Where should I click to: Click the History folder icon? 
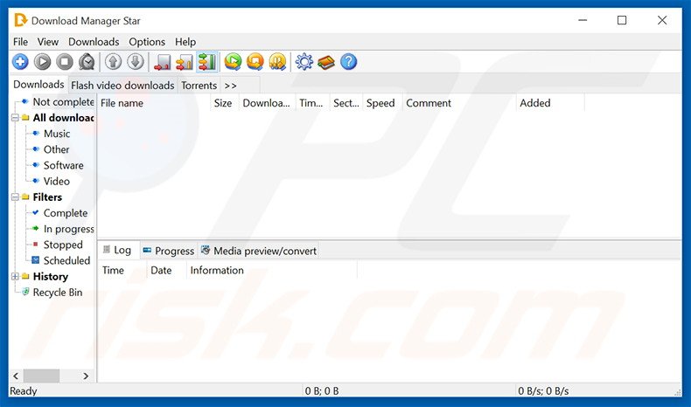(x=25, y=276)
